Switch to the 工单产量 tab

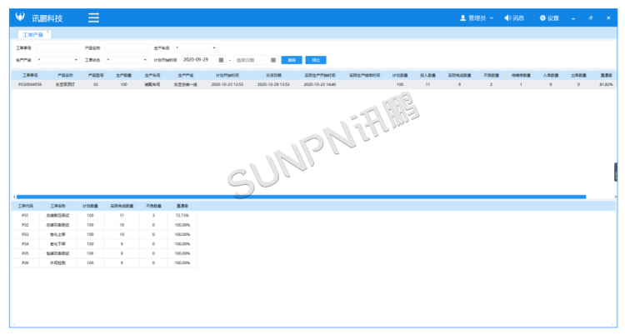32,34
